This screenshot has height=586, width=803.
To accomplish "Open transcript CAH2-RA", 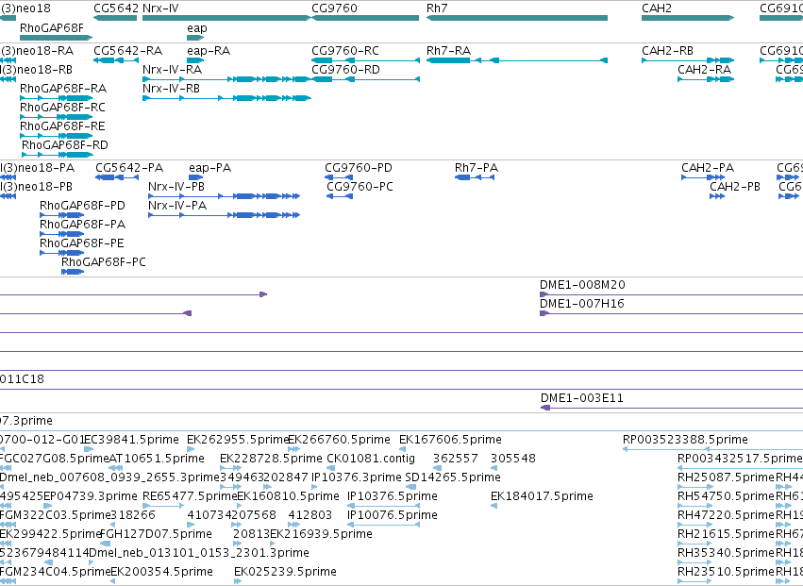I will point(706,79).
